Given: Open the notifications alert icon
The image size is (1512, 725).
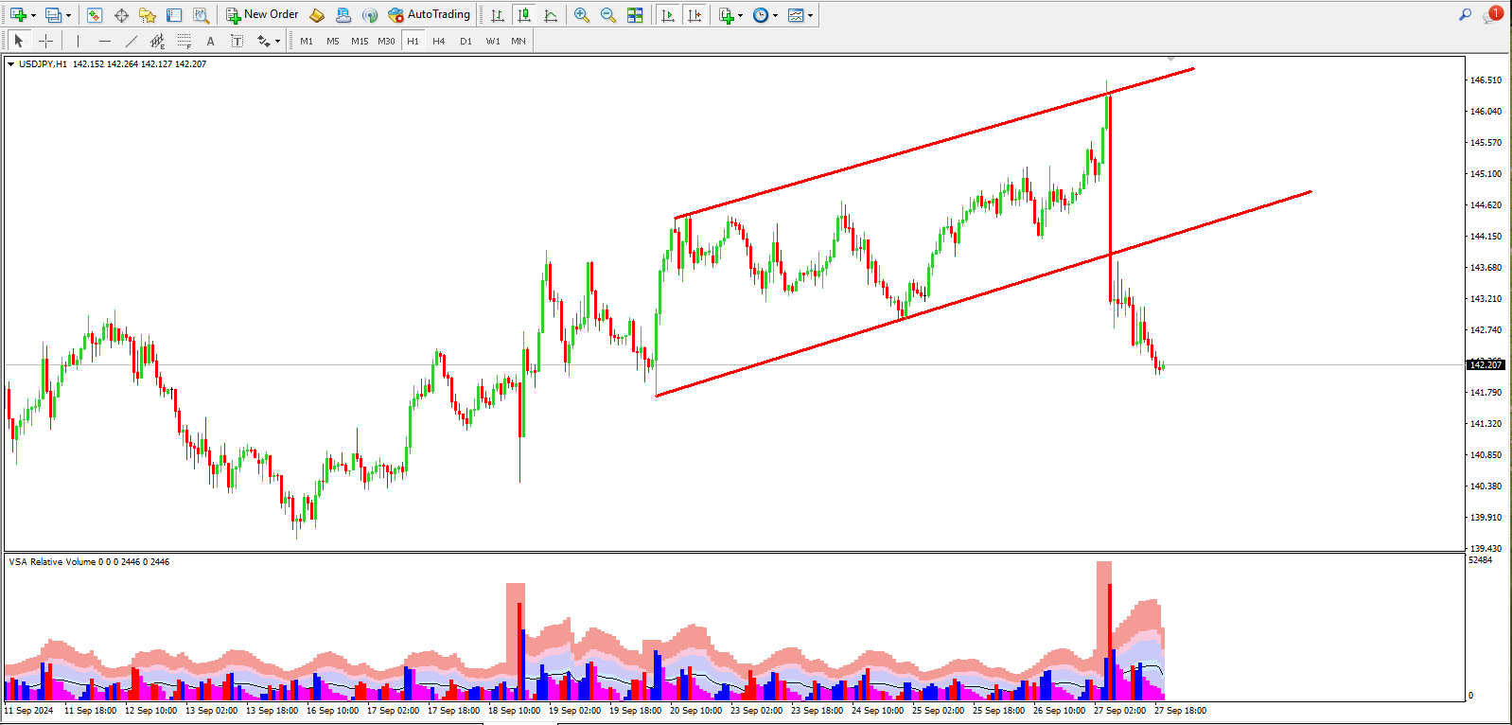Looking at the screenshot, I should 1493,14.
